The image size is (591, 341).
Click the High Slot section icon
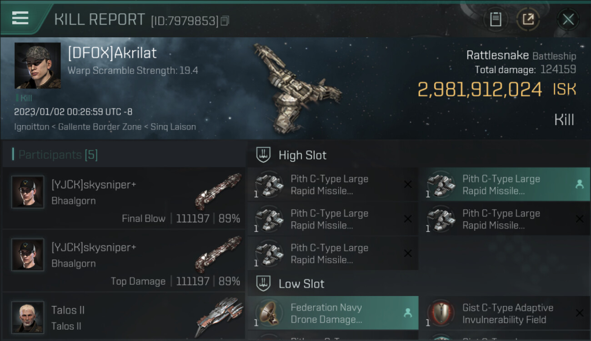[264, 155]
